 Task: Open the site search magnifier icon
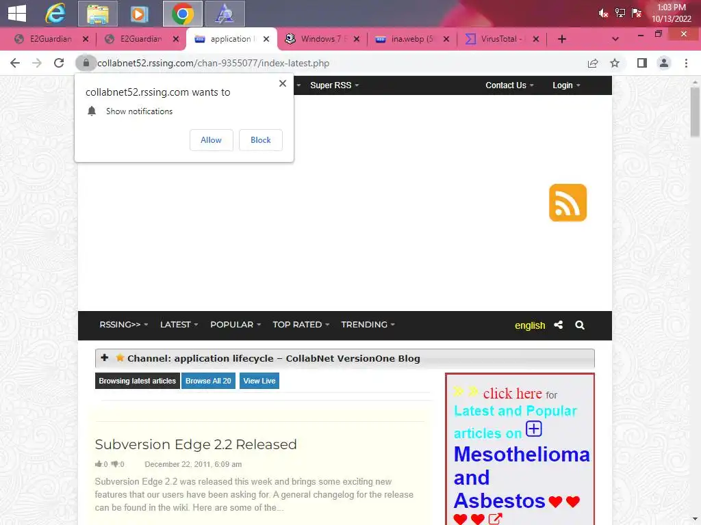click(x=580, y=325)
